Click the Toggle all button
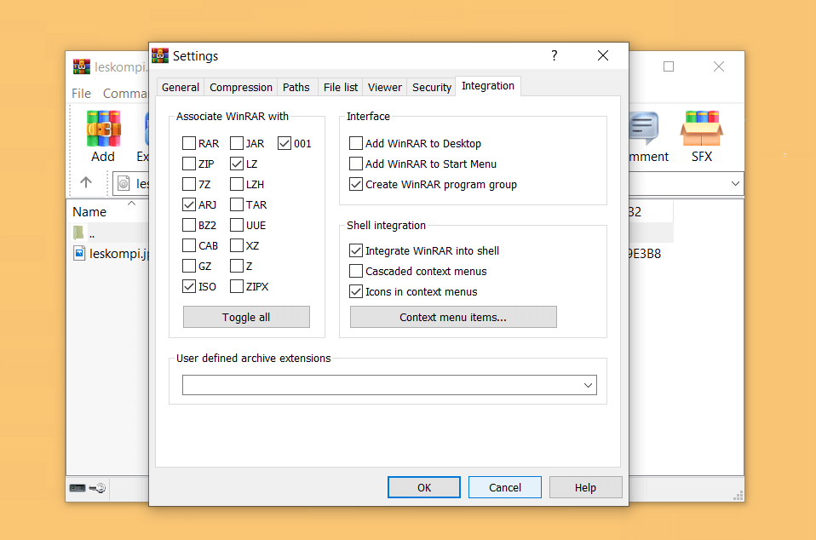The image size is (816, 540). pos(246,318)
